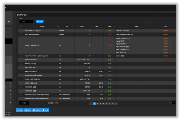Click the list icon beside 관제 목록 title
This screenshot has width=181, height=121.
[18, 15]
